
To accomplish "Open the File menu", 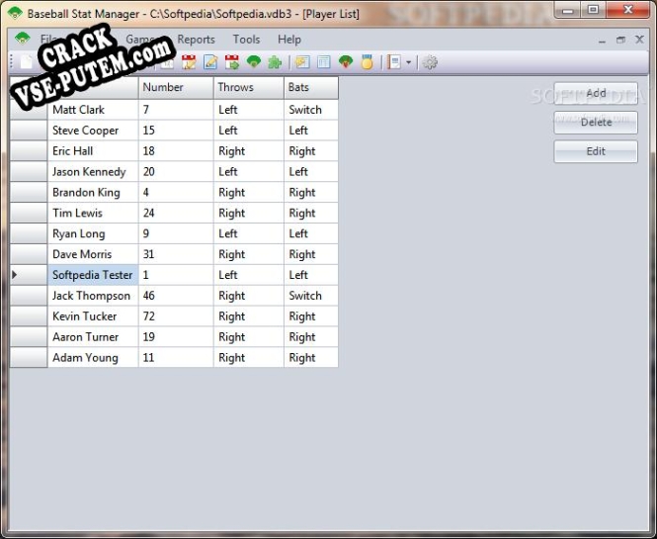I will pyautogui.click(x=48, y=40).
